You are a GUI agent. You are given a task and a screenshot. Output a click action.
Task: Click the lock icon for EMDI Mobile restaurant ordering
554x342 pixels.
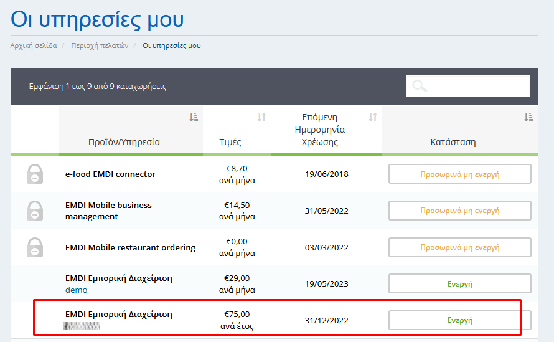(35, 247)
